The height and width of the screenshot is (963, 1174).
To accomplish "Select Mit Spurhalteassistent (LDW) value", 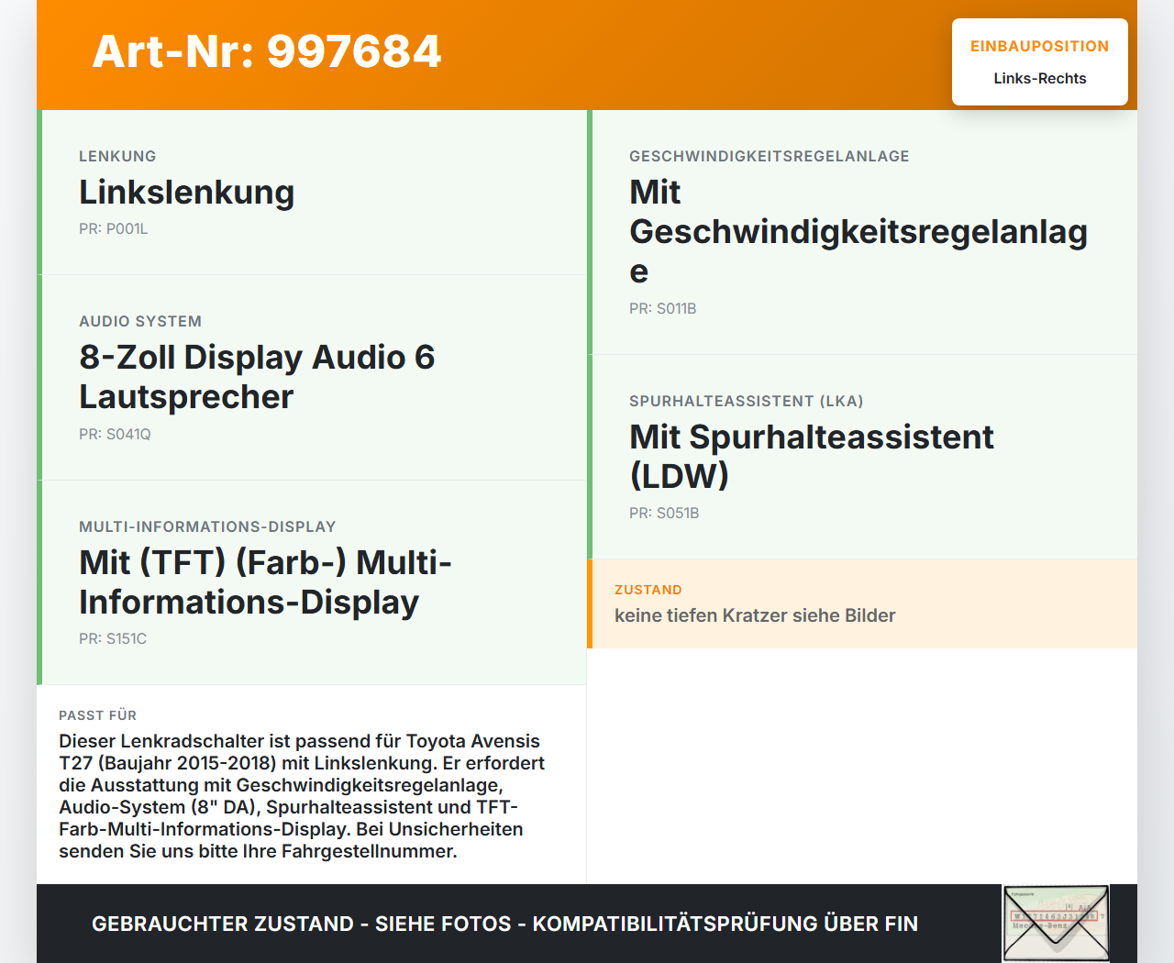I will point(812,457).
